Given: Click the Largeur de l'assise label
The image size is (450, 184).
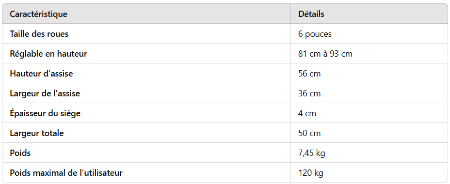Looking at the screenshot, I should tap(45, 93).
